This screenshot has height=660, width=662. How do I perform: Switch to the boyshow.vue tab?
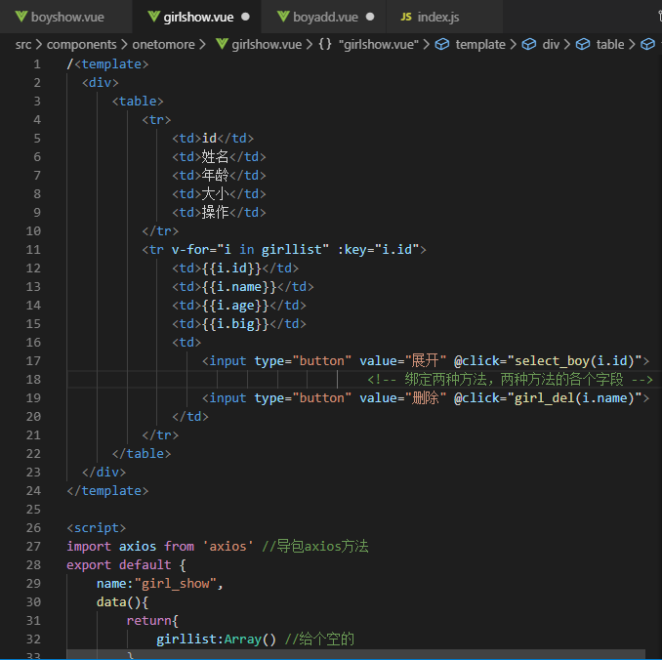[x=66, y=17]
